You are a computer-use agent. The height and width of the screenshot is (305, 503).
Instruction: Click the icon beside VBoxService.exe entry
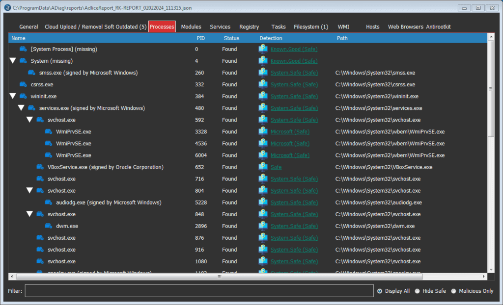[40, 167]
